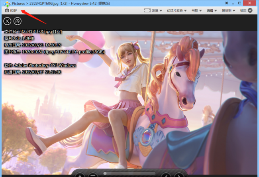The width and height of the screenshot is (259, 177).
Task: Click the image navigation slider handle
Action: [105, 173]
